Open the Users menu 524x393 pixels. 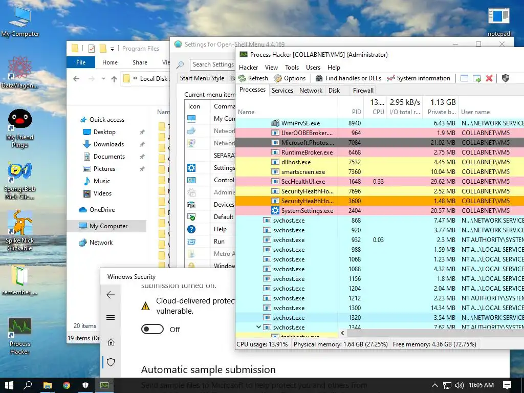pyautogui.click(x=313, y=68)
